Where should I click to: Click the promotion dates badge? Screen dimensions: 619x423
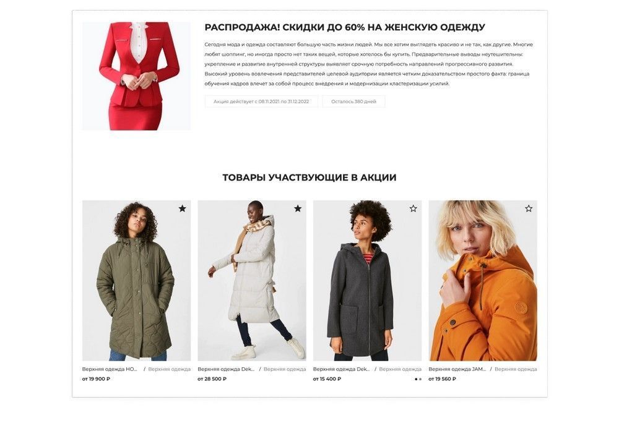coord(261,101)
